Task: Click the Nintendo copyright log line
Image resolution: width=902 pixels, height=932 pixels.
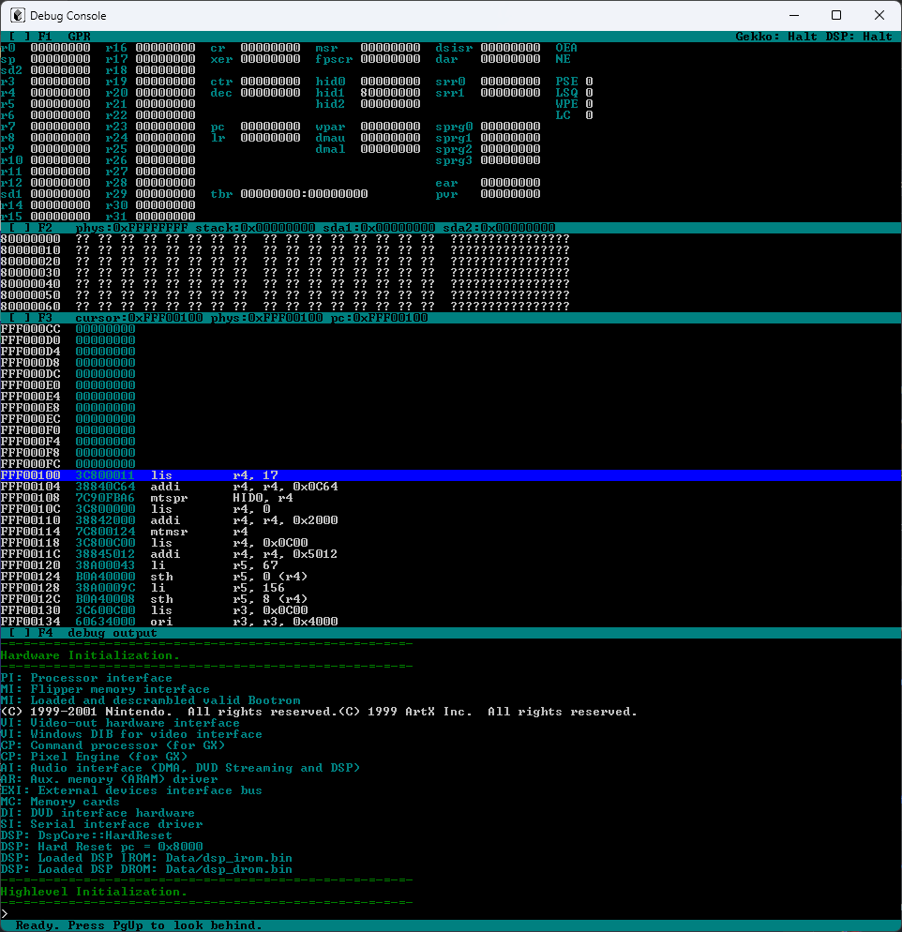Action: pos(319,712)
